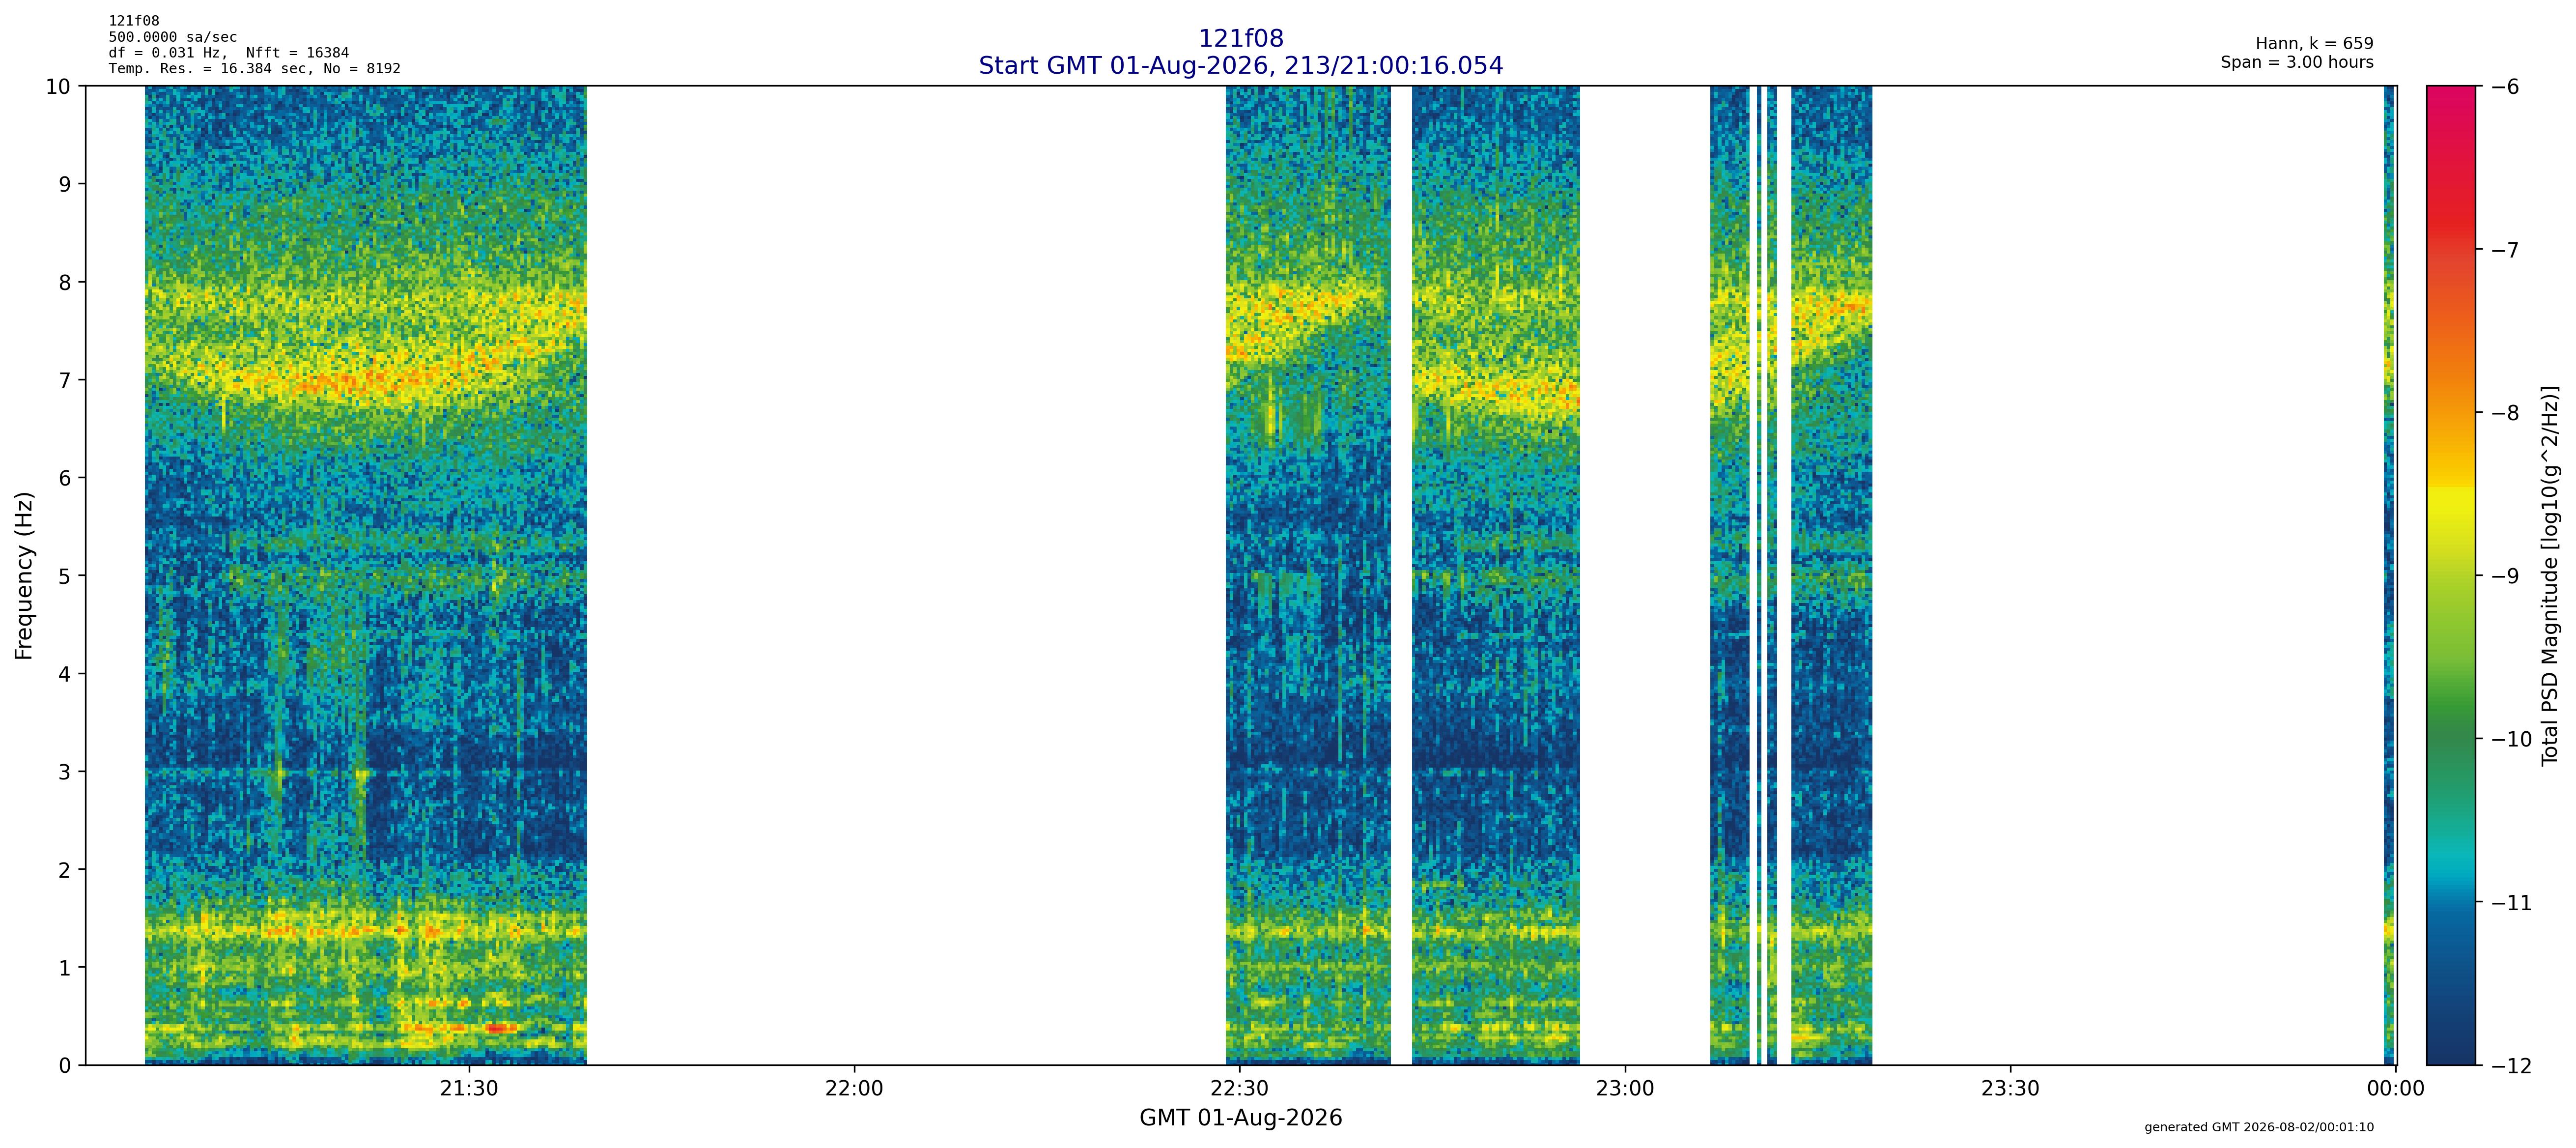Select the colorbar tick label −11
This screenshot has height=1148, width=2576.
coord(2510,903)
